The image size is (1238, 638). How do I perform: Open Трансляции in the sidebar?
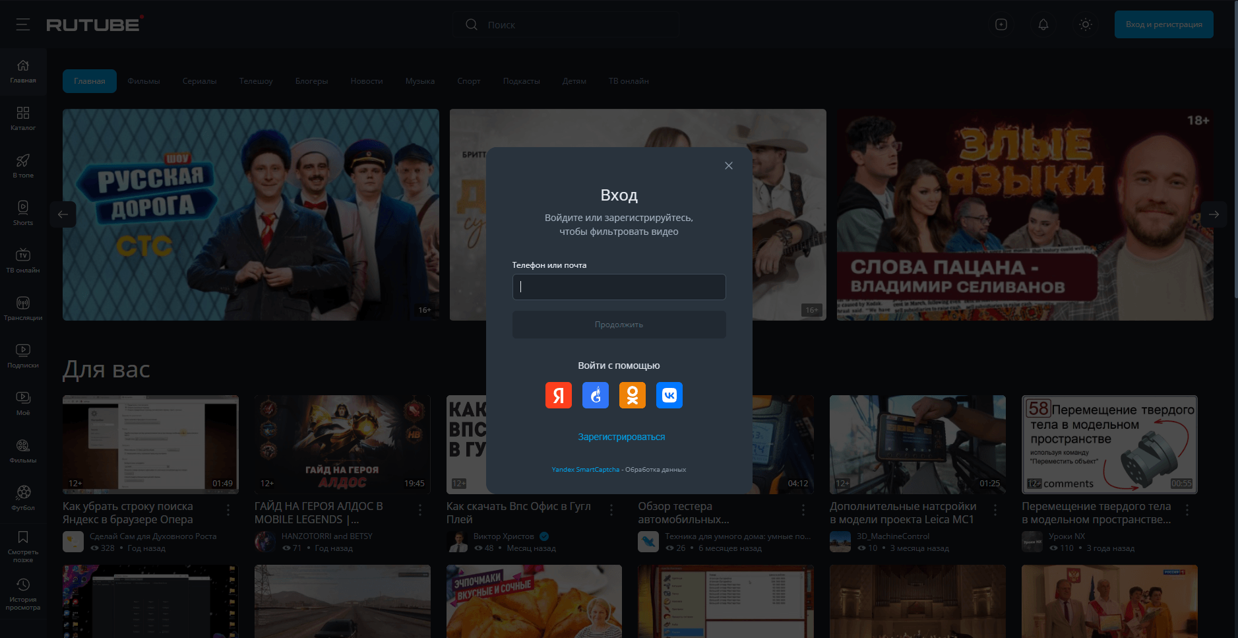pos(23,309)
